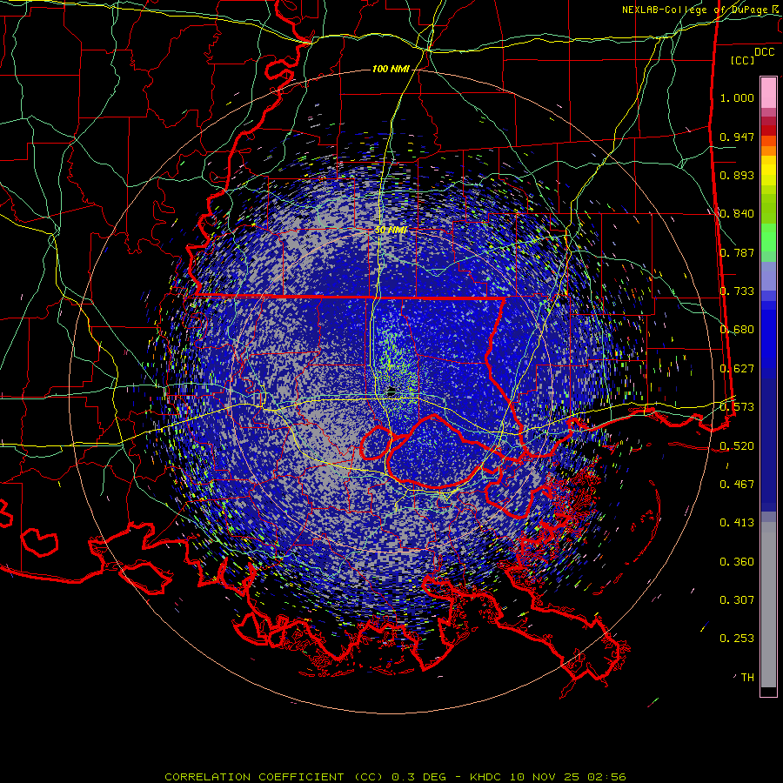Click the [CC] units label
Image resolution: width=783 pixels, height=783 pixels.
point(743,60)
